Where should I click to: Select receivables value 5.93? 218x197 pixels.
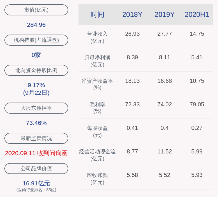click(x=197, y=175)
